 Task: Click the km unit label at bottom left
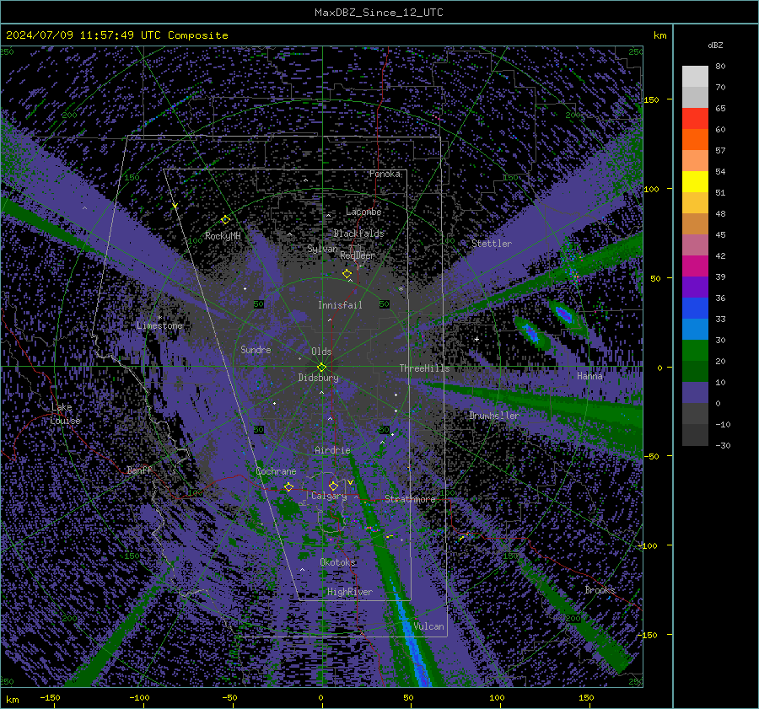[13, 700]
